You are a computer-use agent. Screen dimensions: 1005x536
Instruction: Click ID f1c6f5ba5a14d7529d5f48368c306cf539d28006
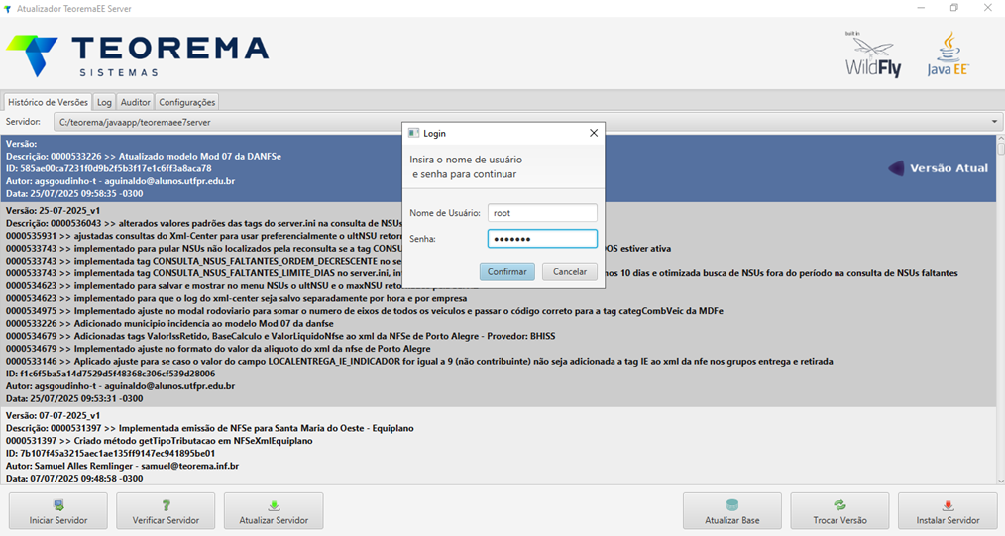(x=110, y=374)
